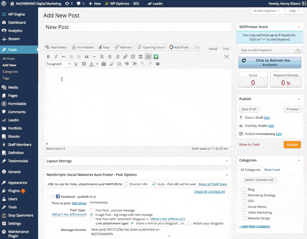Screen dimensions: 307x239
Task: Open text color dropdown arrow
Action: [97, 64]
